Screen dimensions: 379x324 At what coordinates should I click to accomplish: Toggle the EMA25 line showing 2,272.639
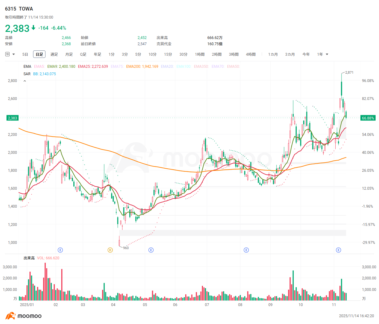93,67
